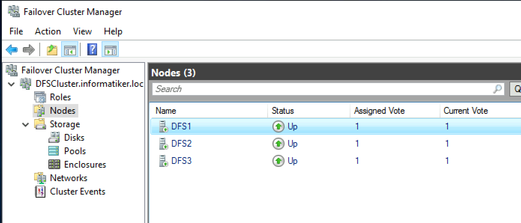Image resolution: width=521 pixels, height=223 pixels.
Task: Click the Networks tree icon
Action: (x=40, y=178)
